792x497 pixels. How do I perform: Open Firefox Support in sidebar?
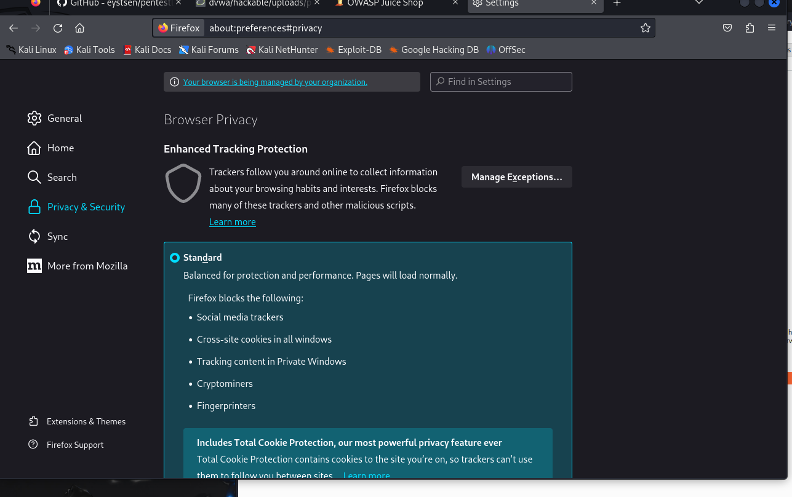tap(66, 445)
